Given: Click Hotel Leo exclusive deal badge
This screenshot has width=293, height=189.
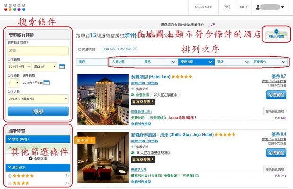Looking at the screenshot, I should (x=143, y=102).
